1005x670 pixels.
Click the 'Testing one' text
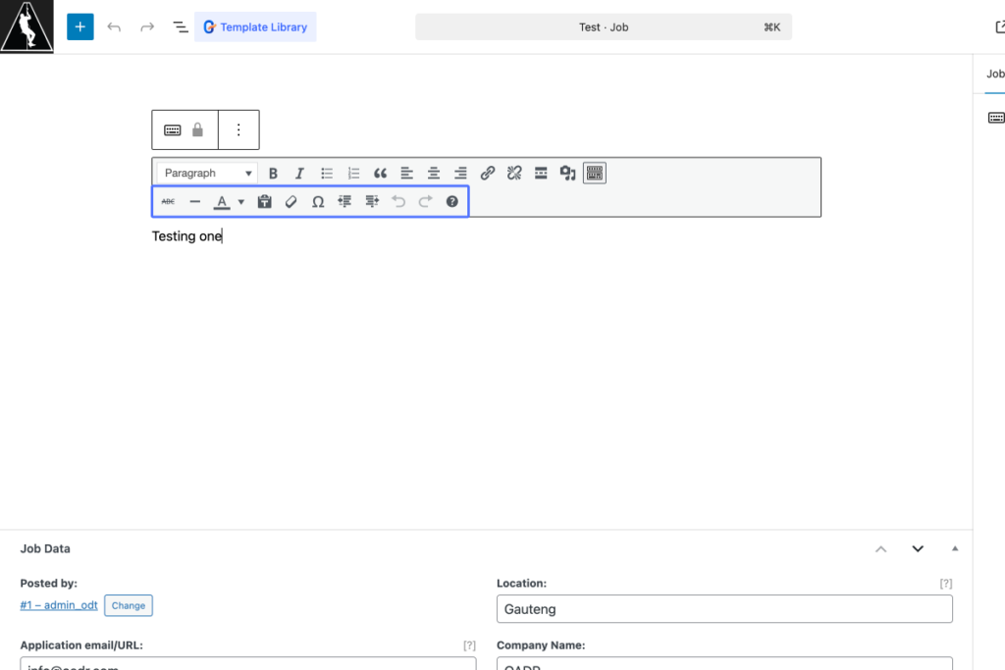[x=186, y=235]
